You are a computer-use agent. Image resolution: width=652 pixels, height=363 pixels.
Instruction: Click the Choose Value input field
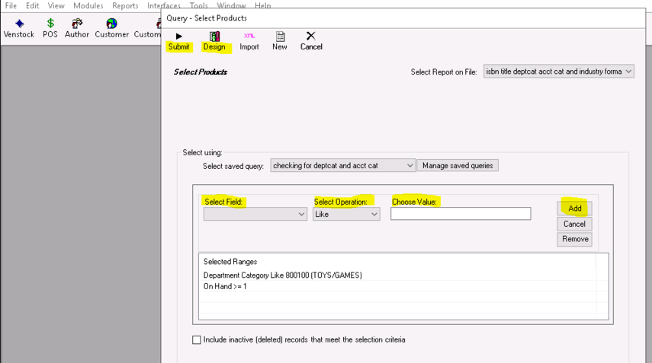pyautogui.click(x=461, y=214)
